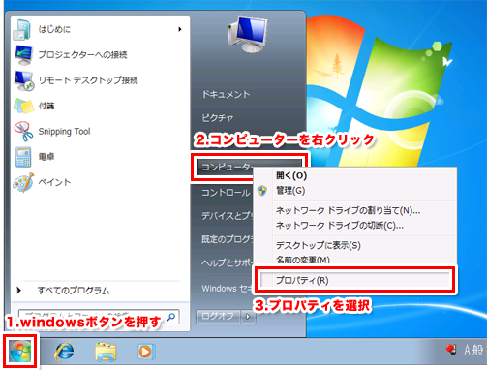The width and height of the screenshot is (487, 370).
Task: Open the 付箋 sticky notes icon
Action: [23, 106]
